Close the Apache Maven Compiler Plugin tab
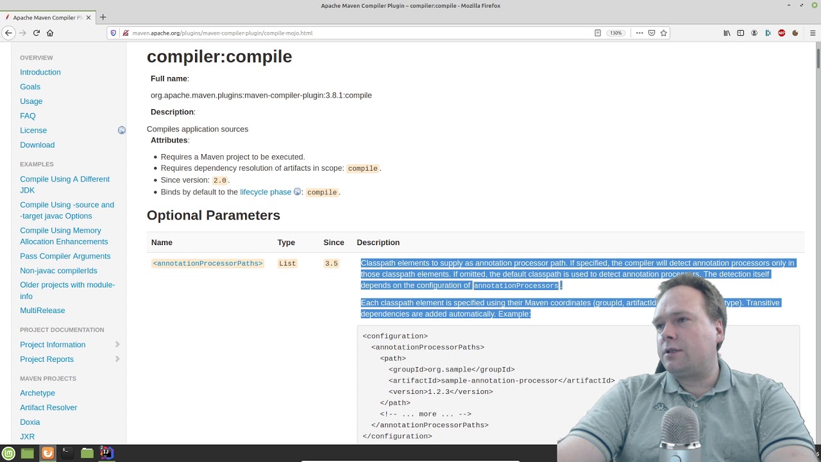The height and width of the screenshot is (462, 821). [x=89, y=17]
